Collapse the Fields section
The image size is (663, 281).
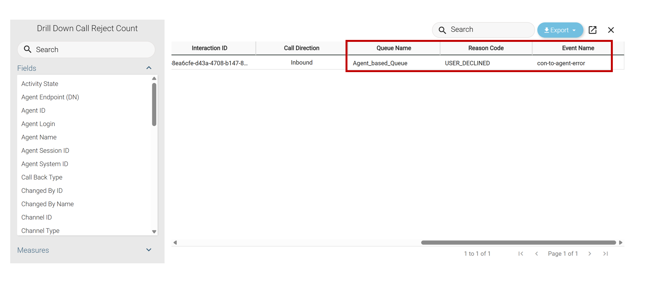[x=149, y=68]
